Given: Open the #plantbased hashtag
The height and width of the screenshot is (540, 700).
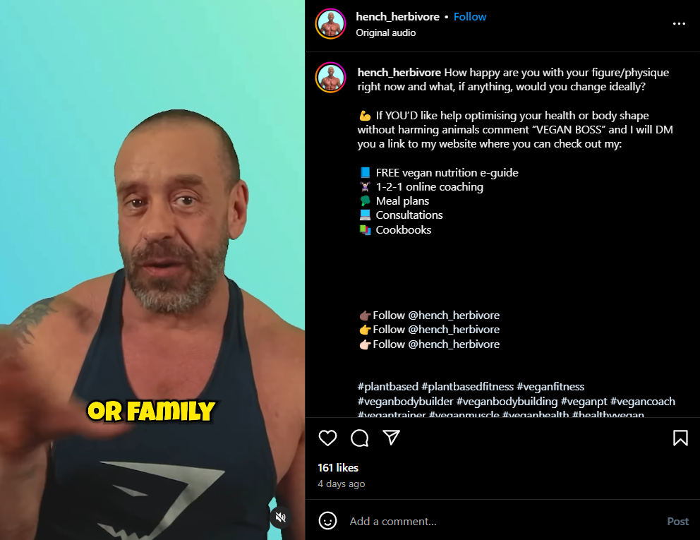Looking at the screenshot, I should tap(388, 386).
